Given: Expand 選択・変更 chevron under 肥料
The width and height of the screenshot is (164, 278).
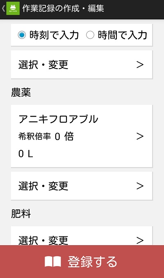Looking at the screenshot, I should pyautogui.click(x=140, y=240).
